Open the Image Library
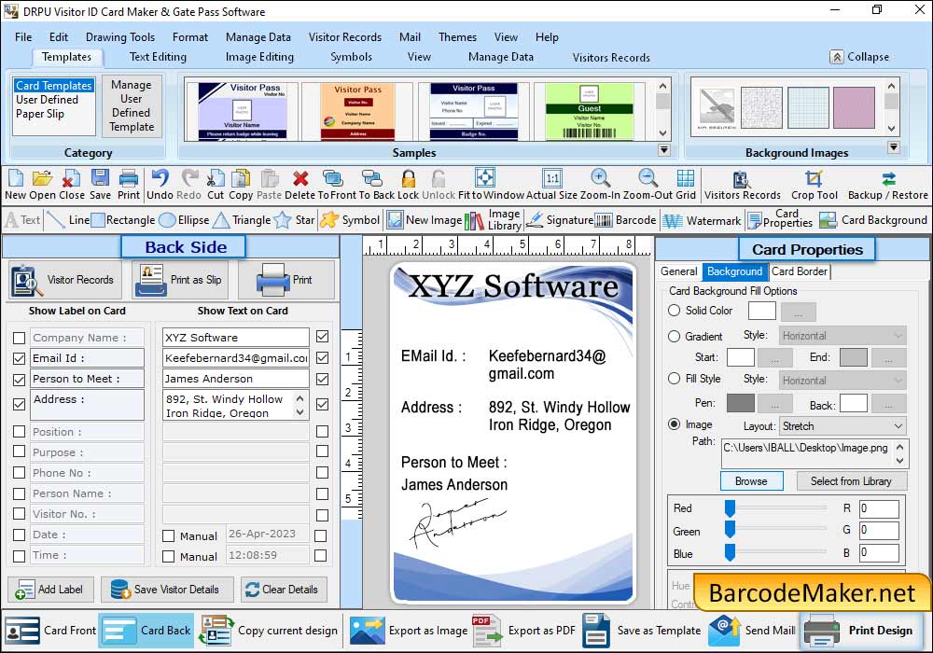The width and height of the screenshot is (933, 653). coord(493,220)
